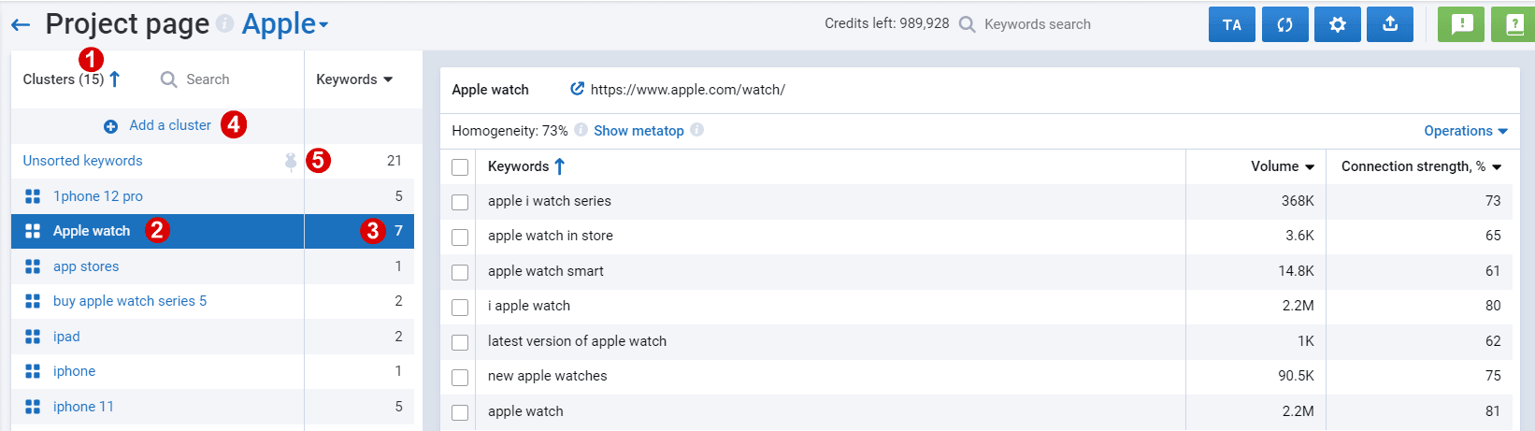
Task: Click volume value 90.5K
Action: 1297,376
